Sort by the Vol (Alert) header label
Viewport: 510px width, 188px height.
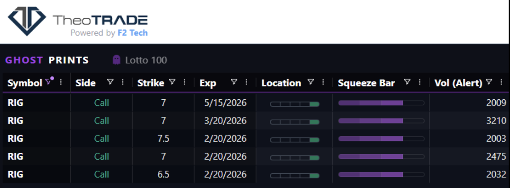tap(458, 83)
